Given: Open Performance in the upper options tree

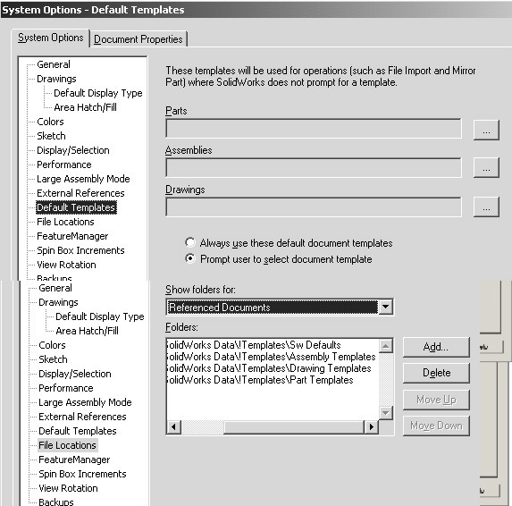Looking at the screenshot, I should (64, 164).
